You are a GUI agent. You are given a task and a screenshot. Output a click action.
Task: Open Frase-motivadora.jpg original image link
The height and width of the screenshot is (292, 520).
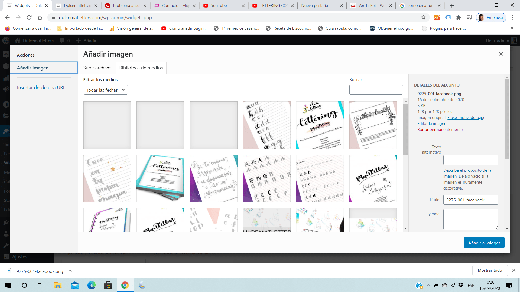point(466,118)
